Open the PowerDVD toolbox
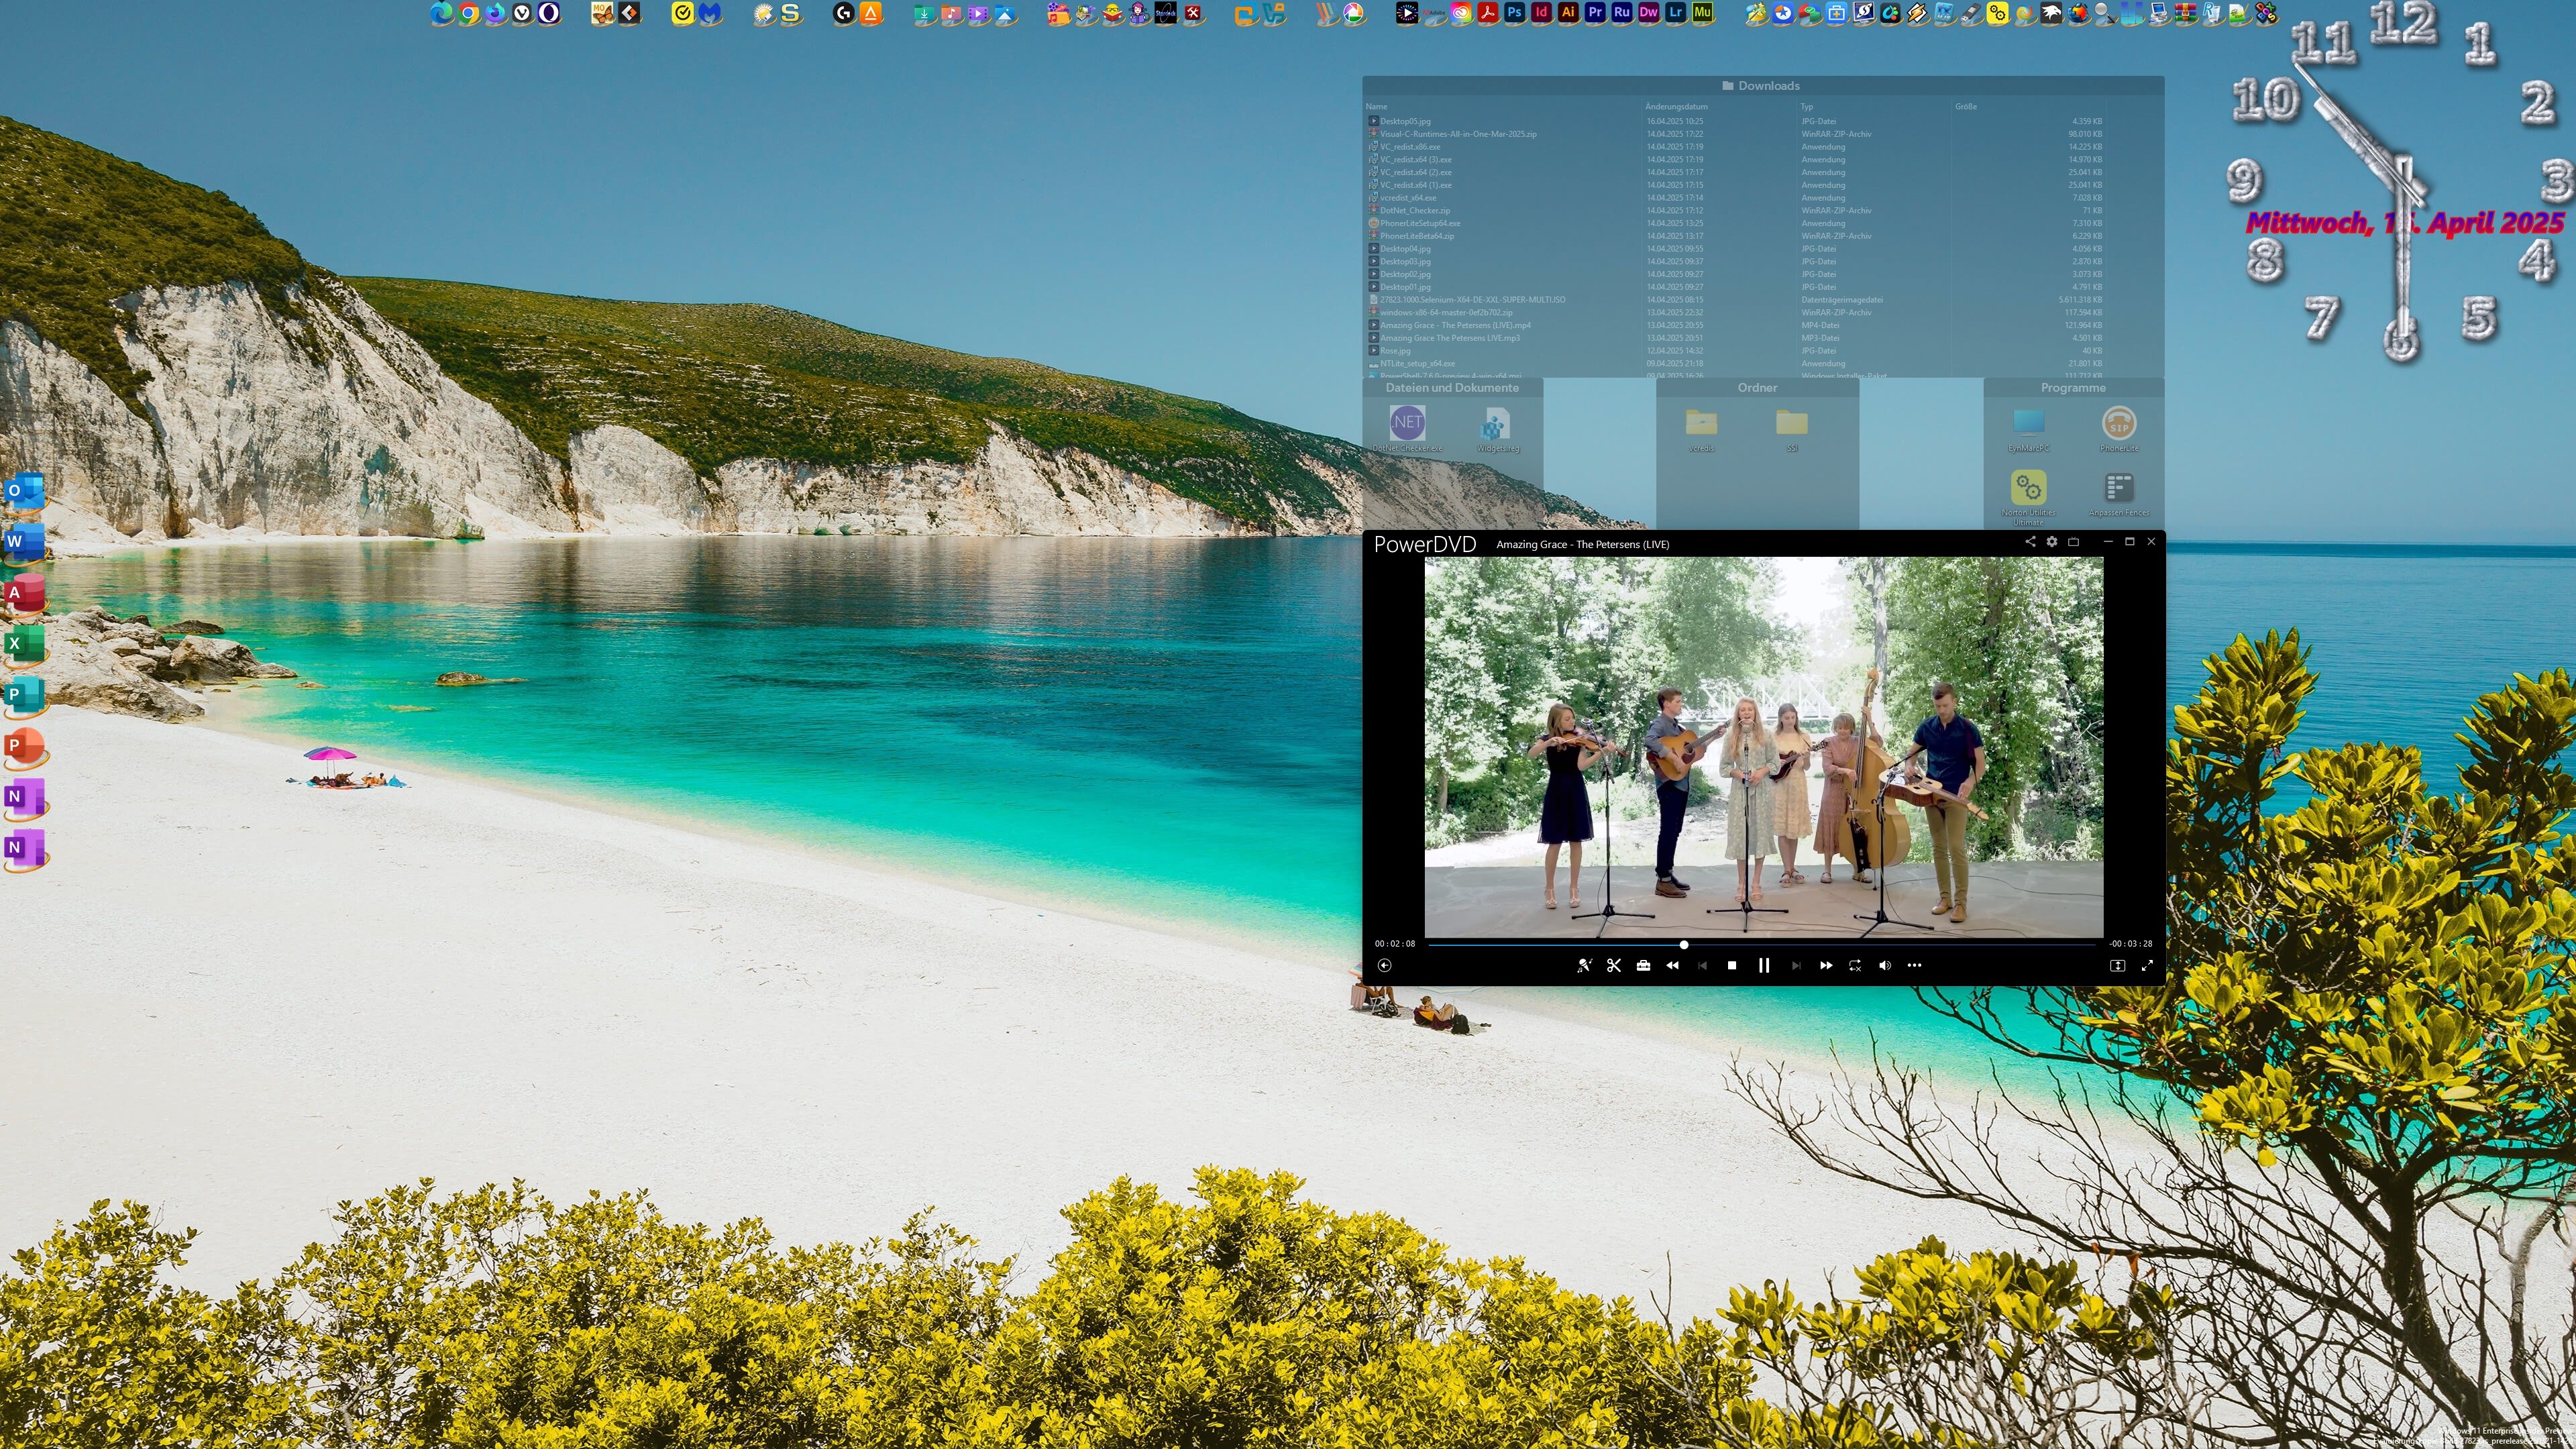The width and height of the screenshot is (2576, 1449). pyautogui.click(x=1644, y=965)
